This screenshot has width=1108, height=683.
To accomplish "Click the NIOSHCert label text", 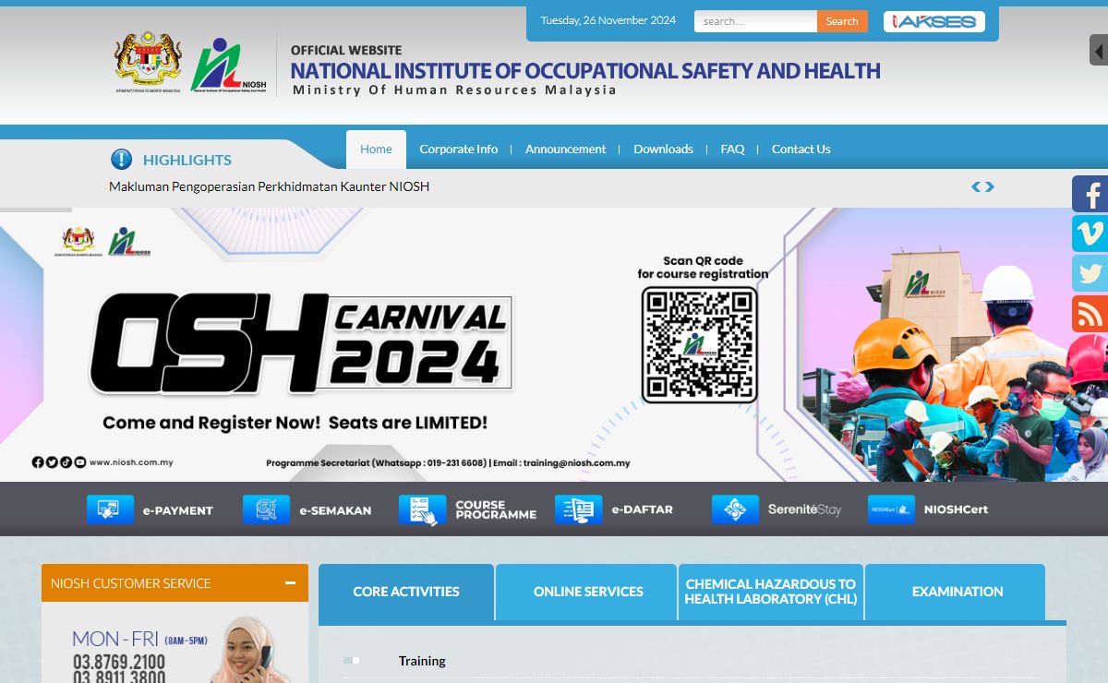I will 956,509.
